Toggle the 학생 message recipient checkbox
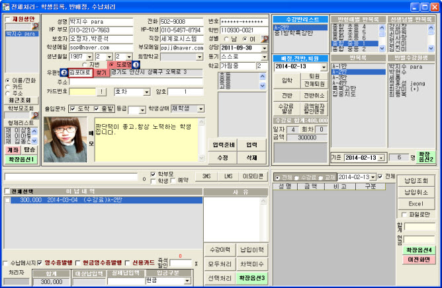Viewport: 442px width, 288px height. click(x=153, y=181)
